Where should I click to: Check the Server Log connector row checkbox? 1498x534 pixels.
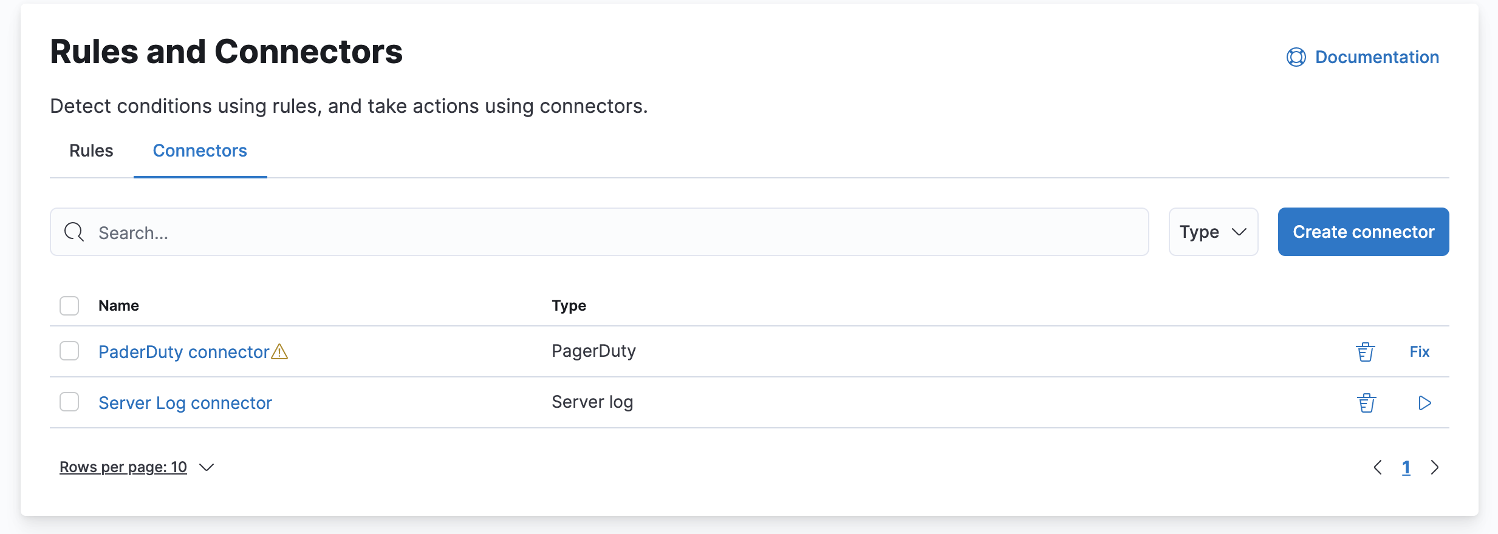tap(69, 402)
